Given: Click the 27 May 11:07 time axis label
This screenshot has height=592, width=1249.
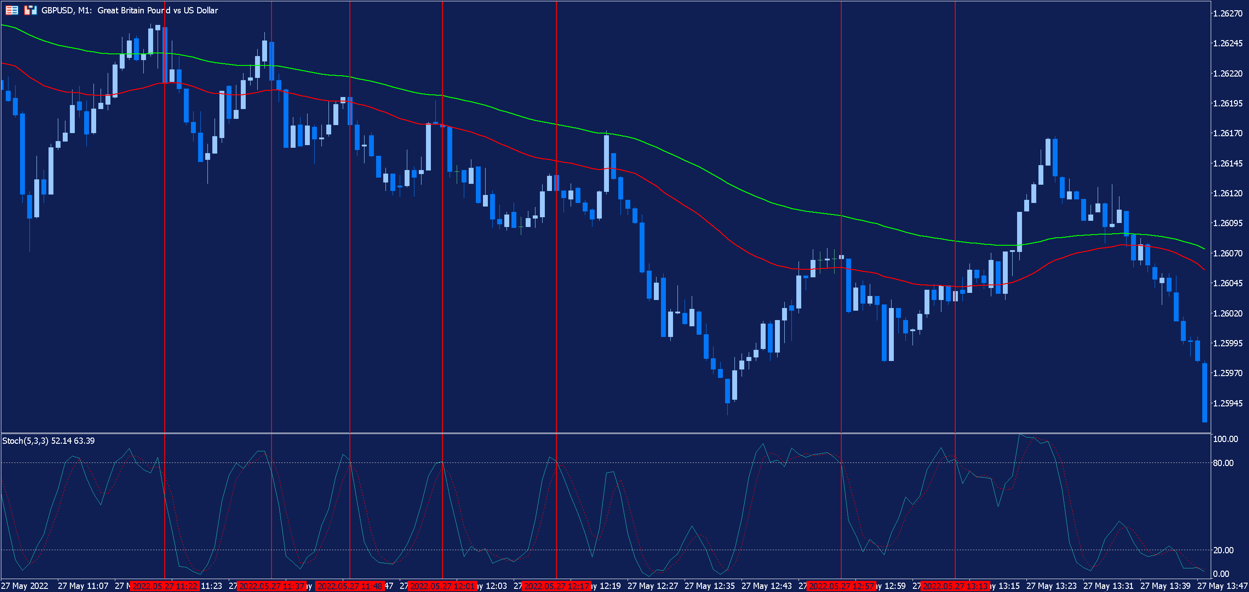Looking at the screenshot, I should coord(83,586).
